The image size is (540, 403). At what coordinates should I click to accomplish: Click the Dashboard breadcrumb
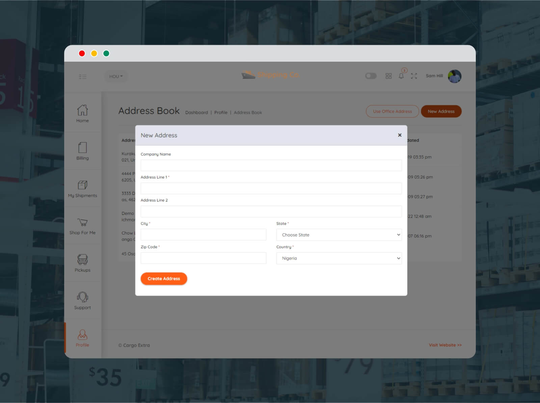tap(196, 113)
